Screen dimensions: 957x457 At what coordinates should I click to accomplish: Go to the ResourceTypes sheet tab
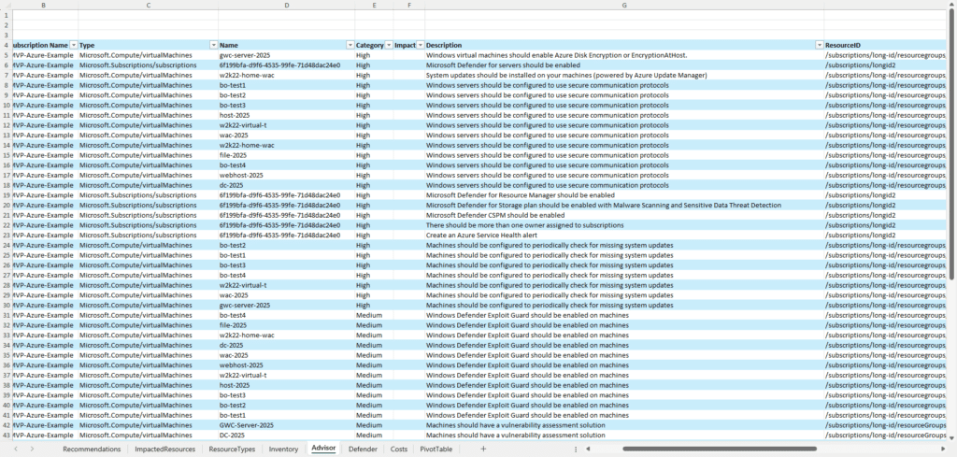[x=234, y=450]
